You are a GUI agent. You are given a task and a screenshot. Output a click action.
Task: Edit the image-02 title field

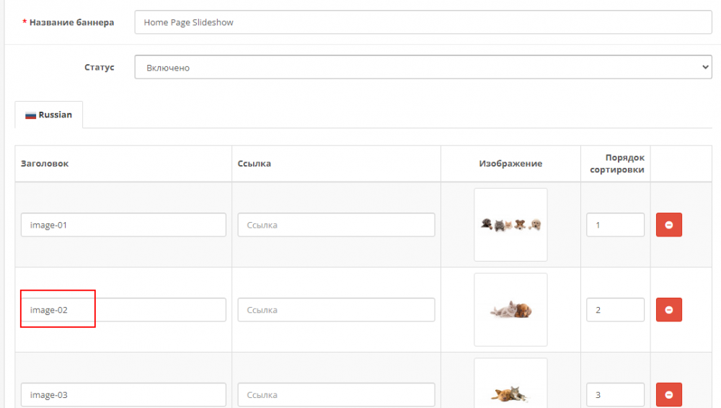tap(123, 309)
